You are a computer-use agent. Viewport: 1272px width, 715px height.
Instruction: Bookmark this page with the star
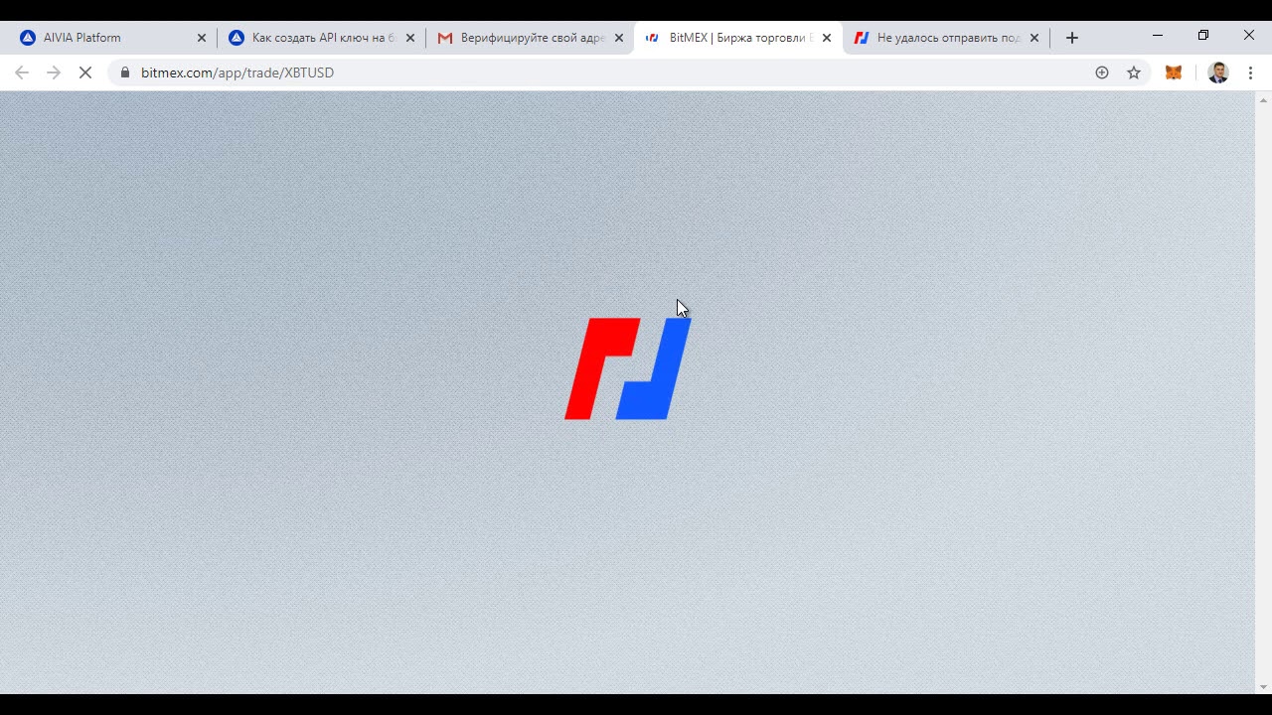tap(1134, 72)
